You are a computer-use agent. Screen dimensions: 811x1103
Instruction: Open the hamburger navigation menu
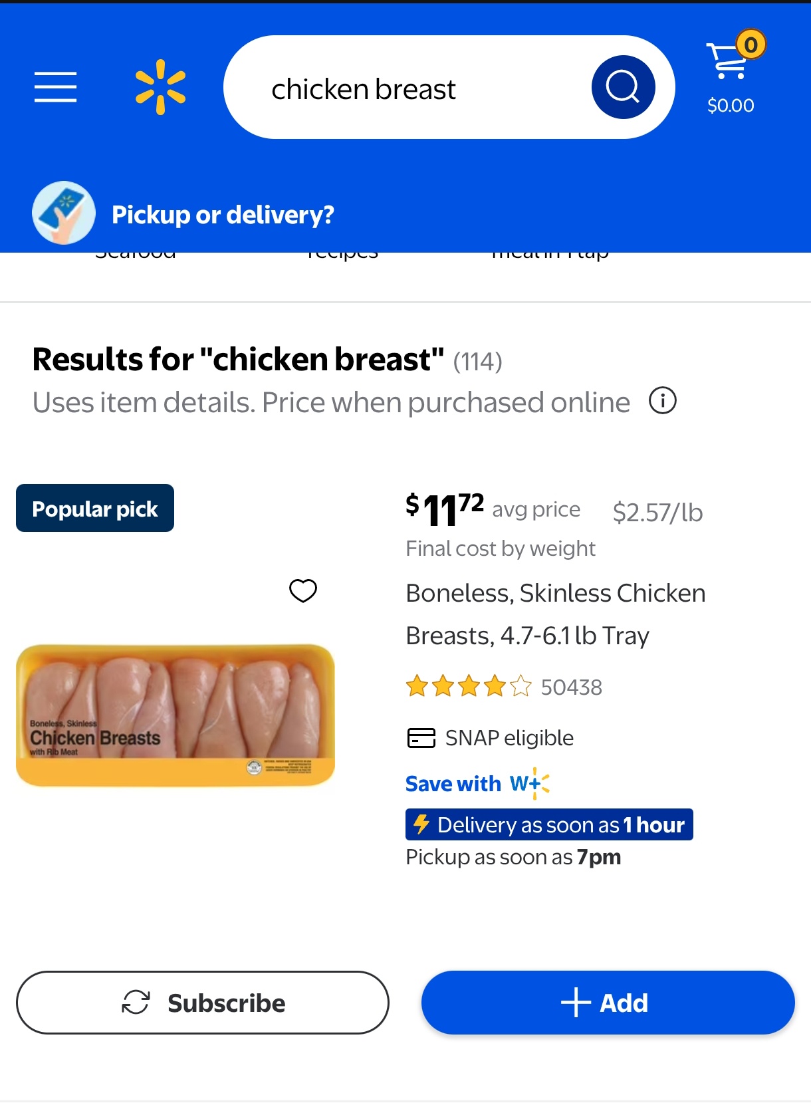[56, 87]
